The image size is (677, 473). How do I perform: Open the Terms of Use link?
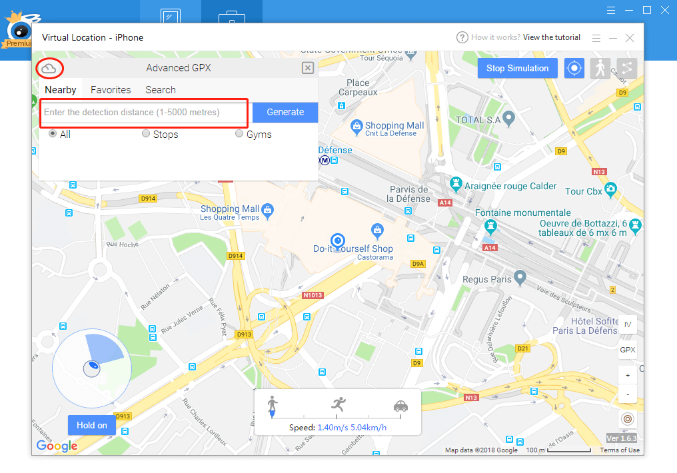coord(620,450)
